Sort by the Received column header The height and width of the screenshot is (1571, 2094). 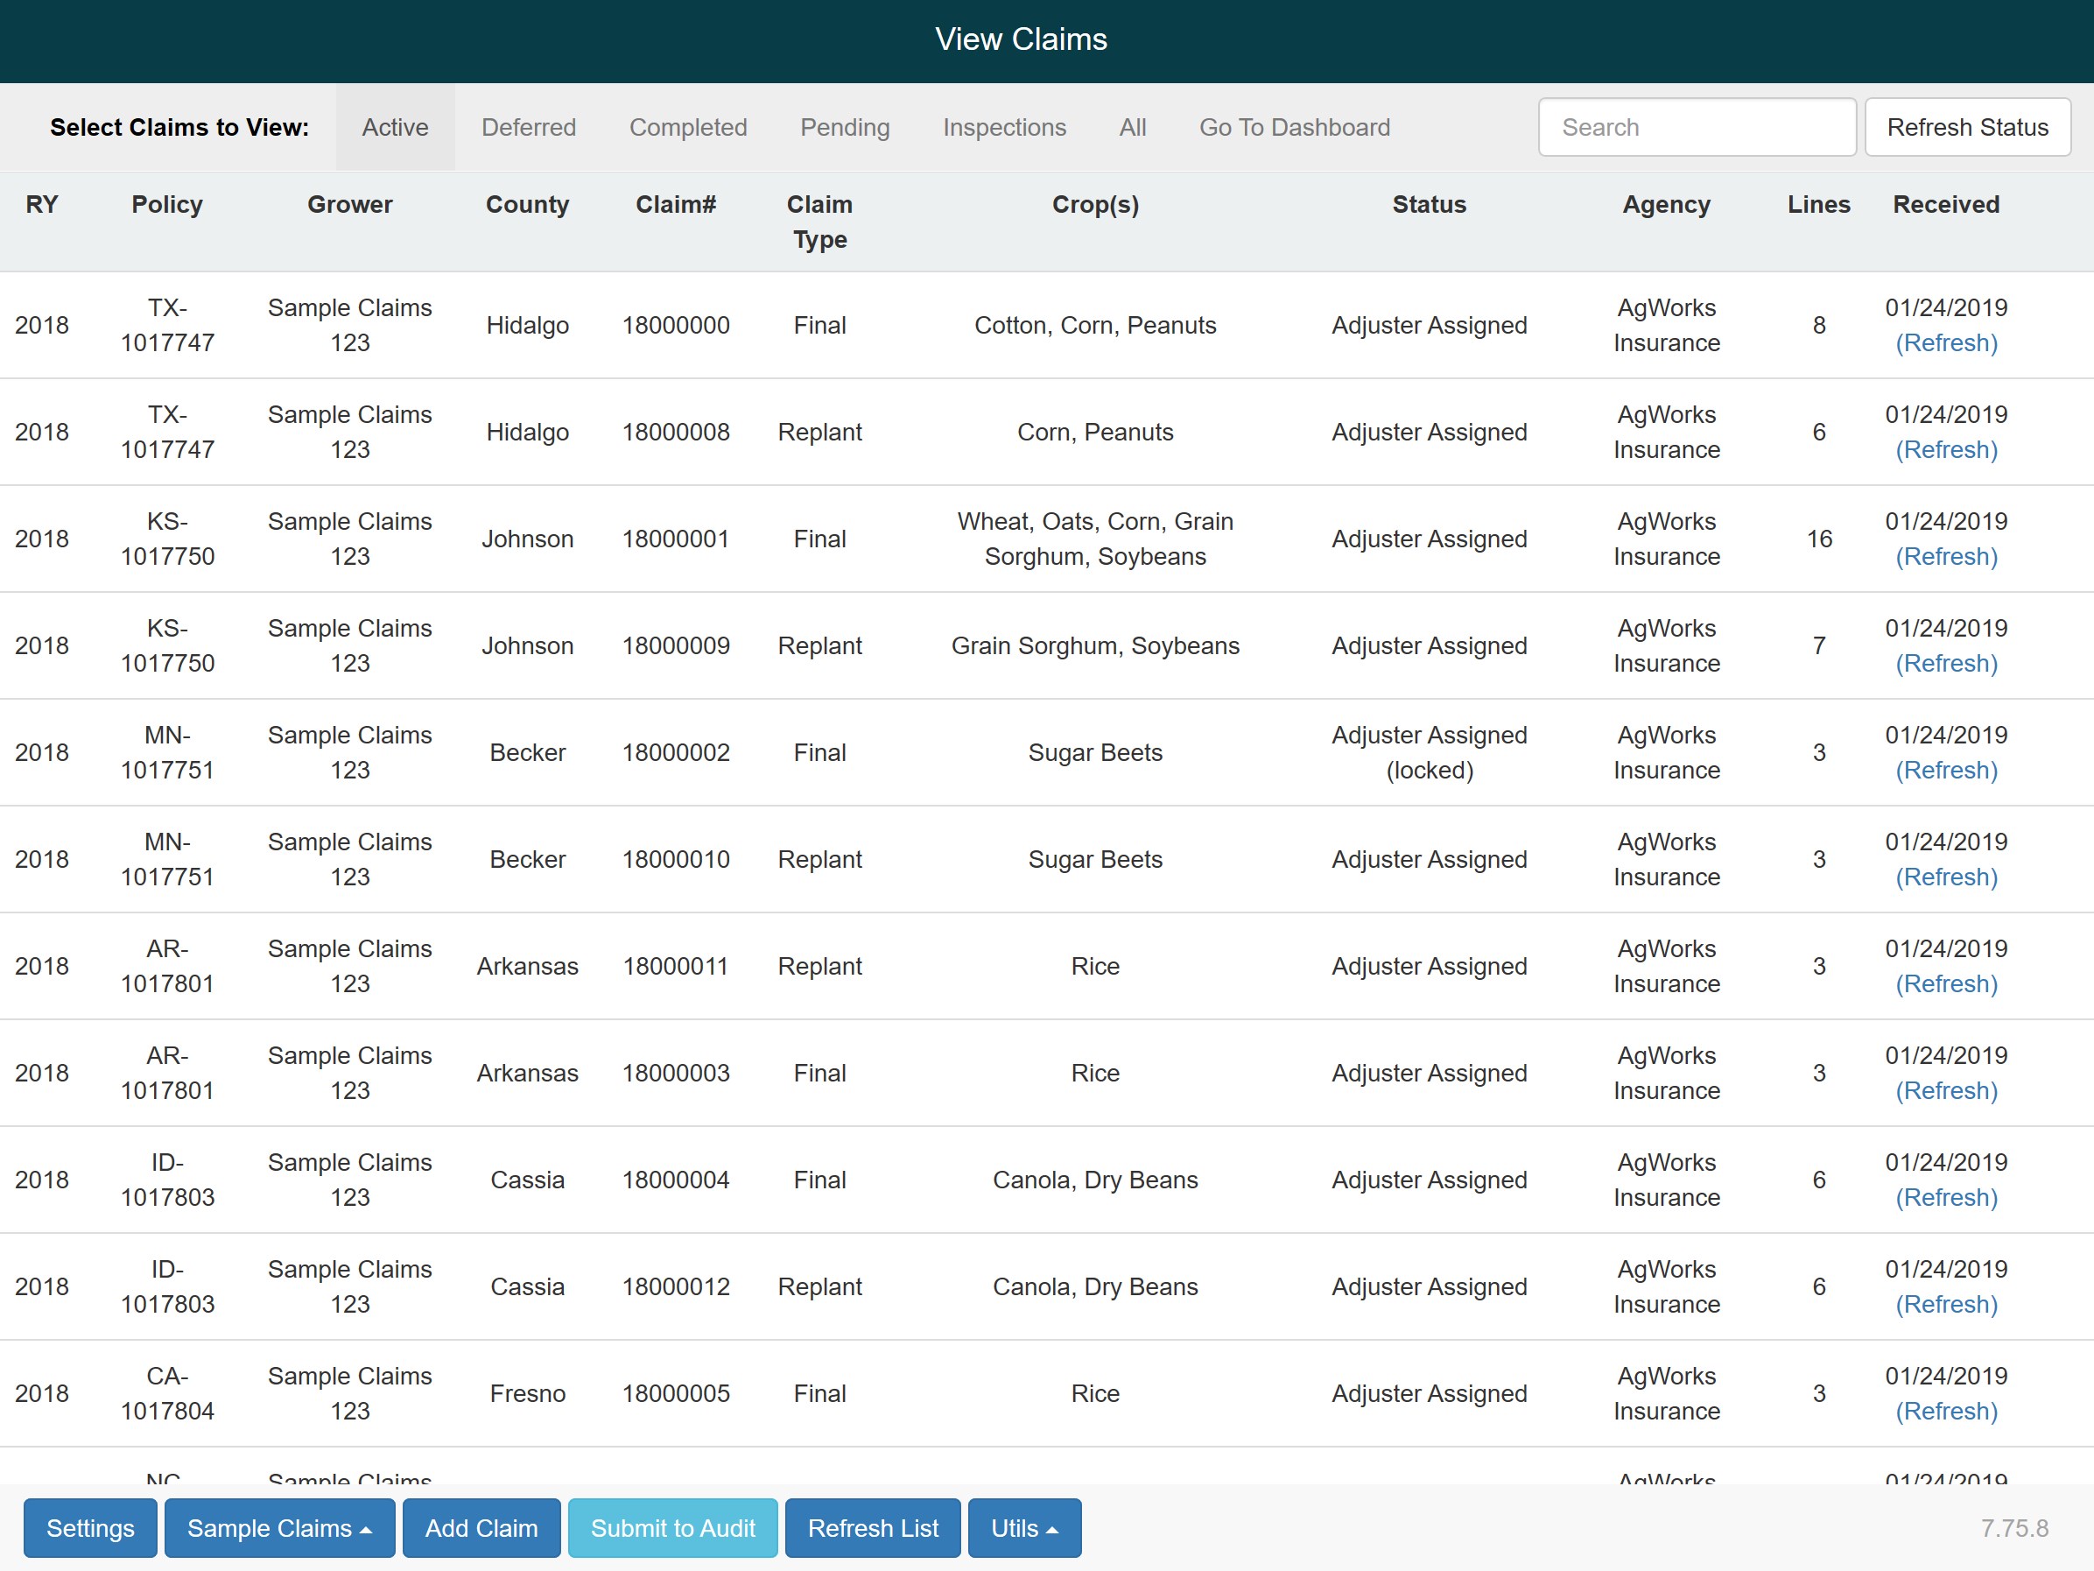click(x=1945, y=205)
